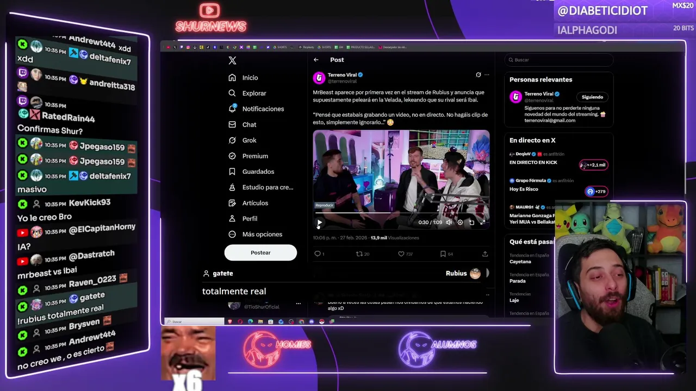Viewport: 696px width, 391px height.
Task: Open Opera browser from the taskbar
Action: (x=240, y=321)
